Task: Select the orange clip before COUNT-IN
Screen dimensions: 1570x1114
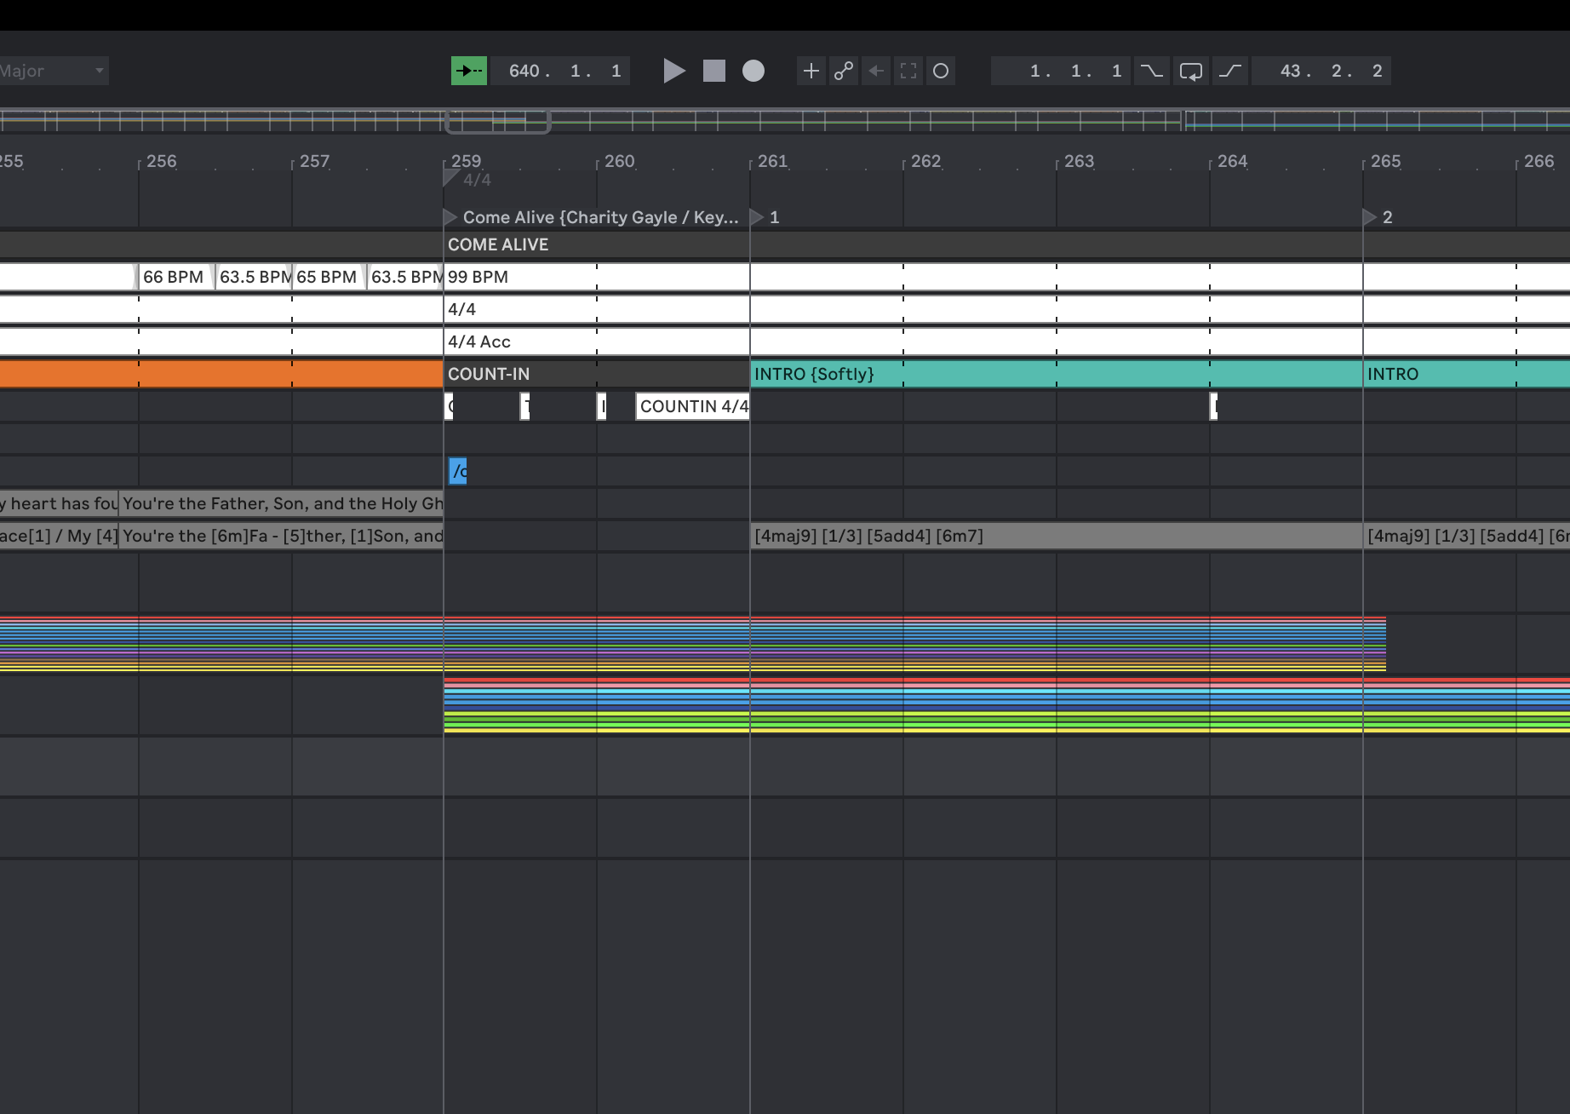Action: click(x=221, y=374)
